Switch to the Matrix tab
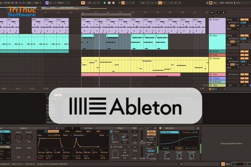The height and width of the screenshot is (167, 251). (x=79, y=132)
